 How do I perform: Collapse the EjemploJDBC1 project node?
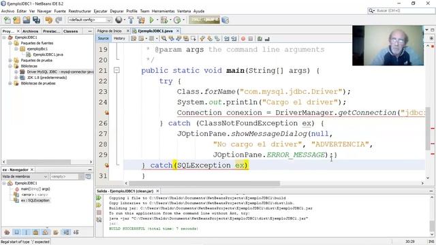click(4, 37)
